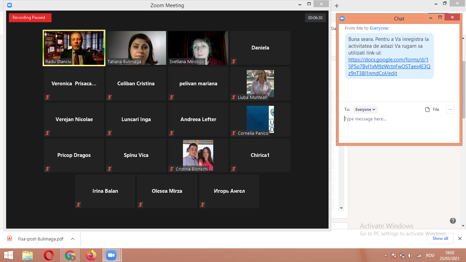Click muted mic icon on pelivan mariana tile
This screenshot has height=262, width=466.
(x=172, y=97)
